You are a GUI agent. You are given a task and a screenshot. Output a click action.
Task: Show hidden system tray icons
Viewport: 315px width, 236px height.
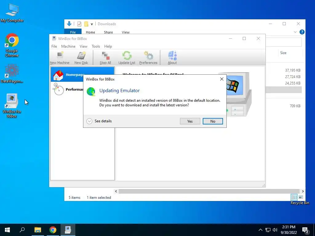tap(260, 230)
